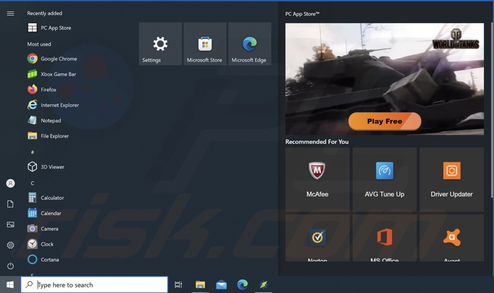Open the Calendar app
The width and height of the screenshot is (494, 293).
coord(44,213)
